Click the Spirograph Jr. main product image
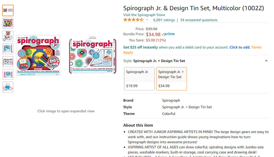The image size is (274, 157). coord(38,55)
